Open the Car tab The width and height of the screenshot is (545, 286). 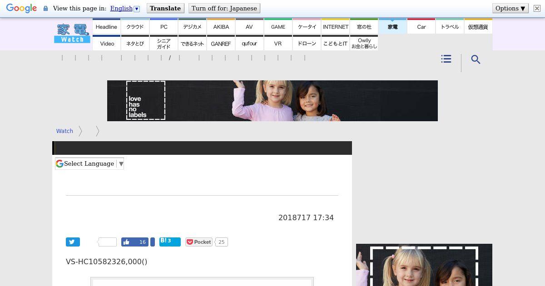[421, 26]
